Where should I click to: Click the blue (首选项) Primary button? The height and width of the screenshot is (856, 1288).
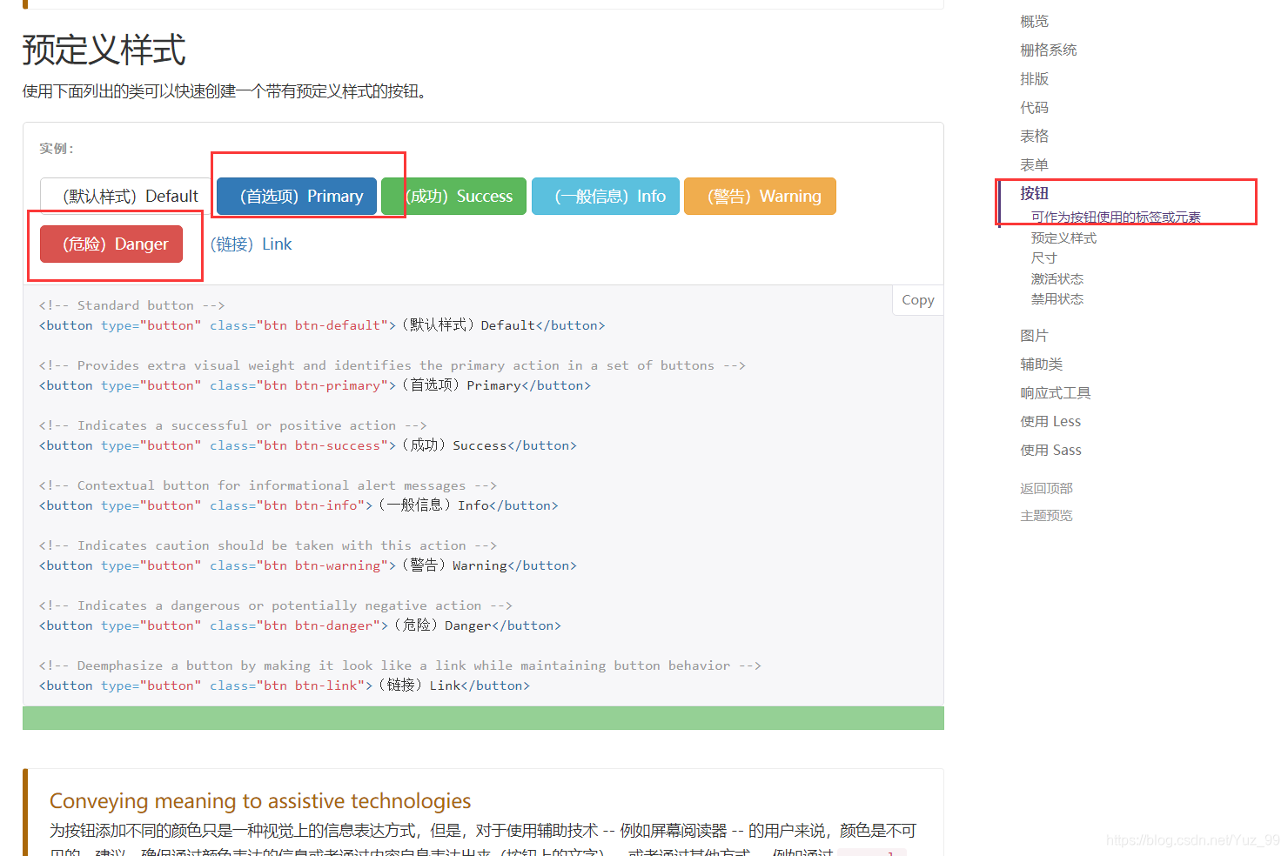coord(297,196)
